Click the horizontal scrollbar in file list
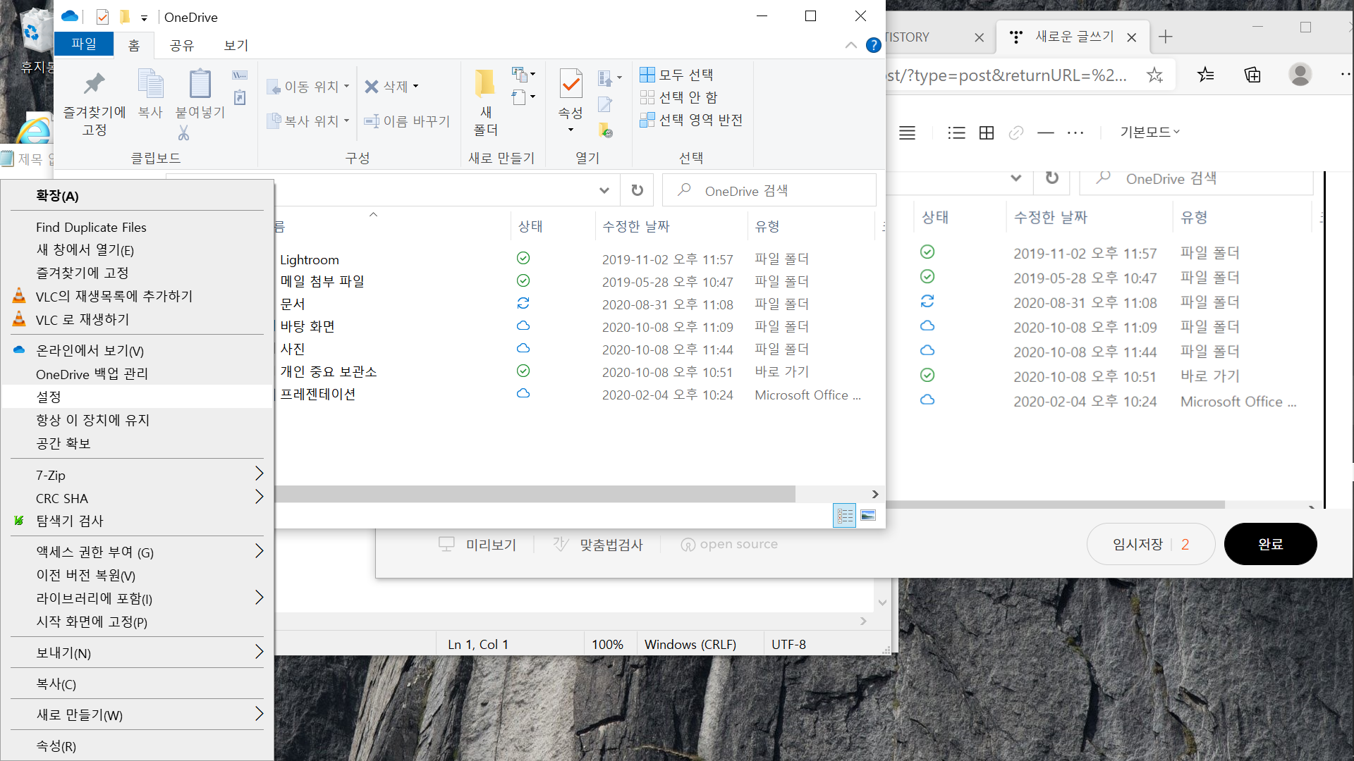The height and width of the screenshot is (761, 1354). [536, 494]
